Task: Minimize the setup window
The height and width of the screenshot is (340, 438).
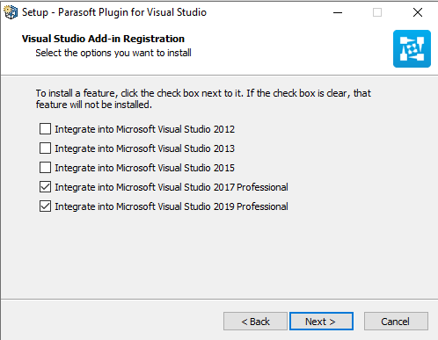Action: click(x=338, y=12)
